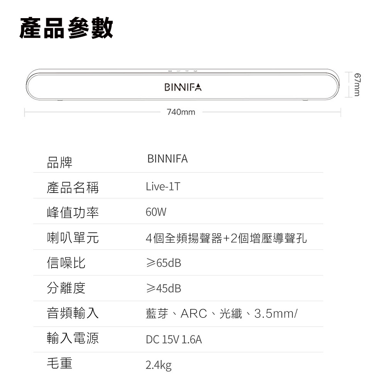Image resolution: width=386 pixels, height=386 pixels.
Task: Click the 4個全頻揚聲器+2個增壓導聲孔 text
Action: click(226, 238)
